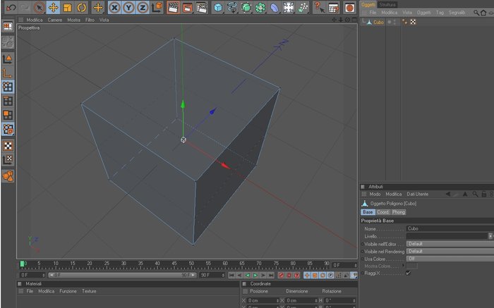Toggle Y axis lock
The image size is (494, 308).
(x=128, y=7)
